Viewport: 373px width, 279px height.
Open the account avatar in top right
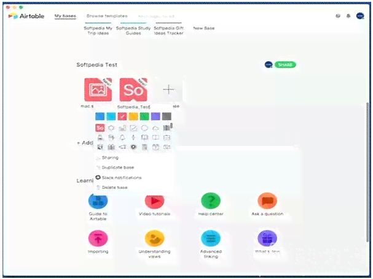click(360, 16)
